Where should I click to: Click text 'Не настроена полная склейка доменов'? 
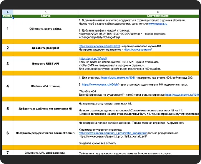pyautogui.click(x=105, y=123)
